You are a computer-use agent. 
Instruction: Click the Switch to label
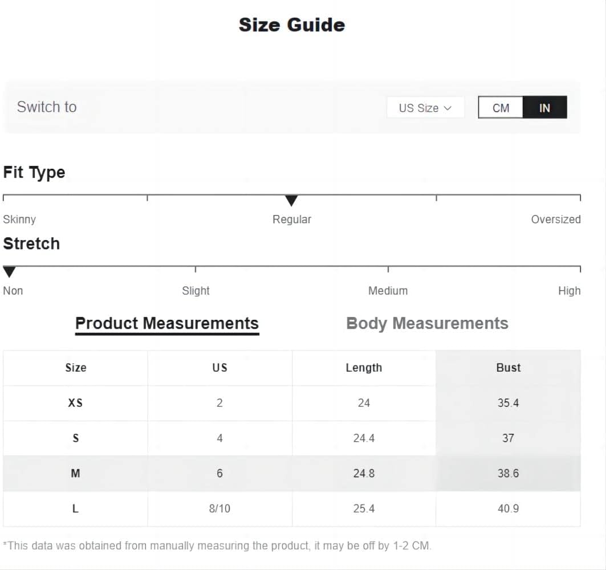point(47,107)
